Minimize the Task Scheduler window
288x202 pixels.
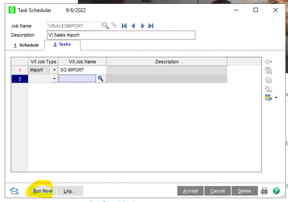point(236,10)
